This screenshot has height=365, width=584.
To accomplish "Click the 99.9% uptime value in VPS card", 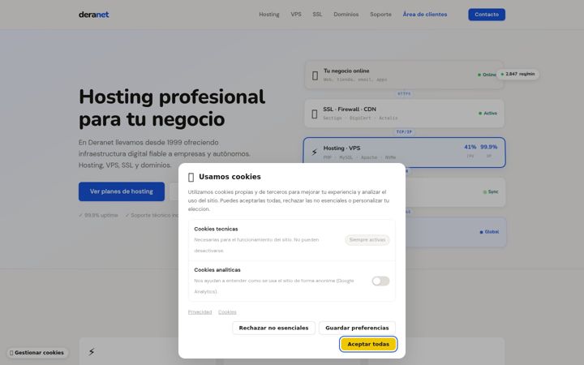I will (488, 147).
